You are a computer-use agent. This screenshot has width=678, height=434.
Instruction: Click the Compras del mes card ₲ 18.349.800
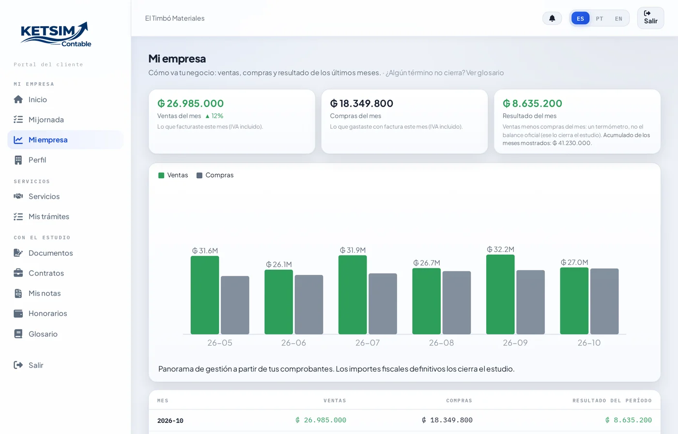tap(404, 122)
